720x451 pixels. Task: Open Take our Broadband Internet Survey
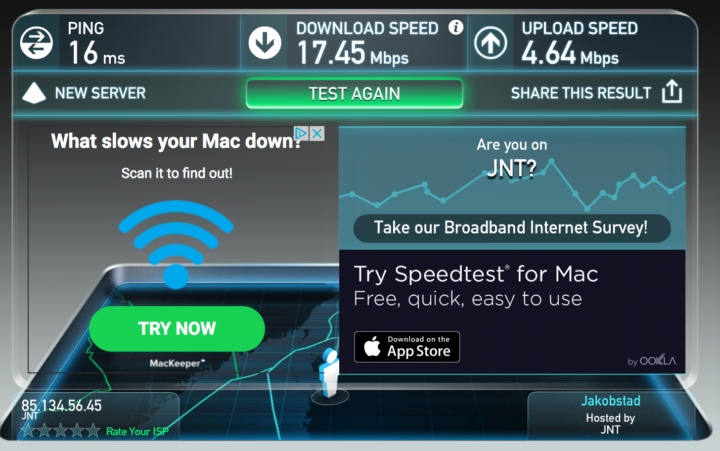(x=512, y=228)
